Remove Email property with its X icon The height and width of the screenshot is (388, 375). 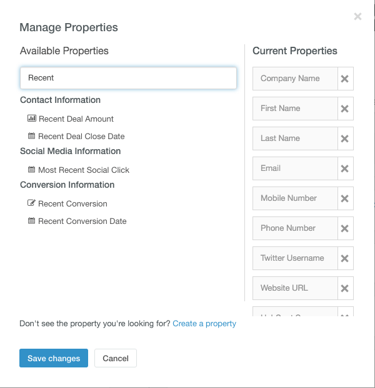tap(345, 168)
